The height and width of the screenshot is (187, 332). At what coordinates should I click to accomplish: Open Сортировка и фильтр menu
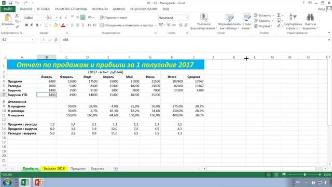pos(293,22)
